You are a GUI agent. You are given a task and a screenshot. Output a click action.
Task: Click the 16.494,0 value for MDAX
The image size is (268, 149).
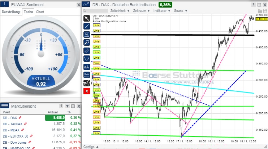tap(58, 130)
